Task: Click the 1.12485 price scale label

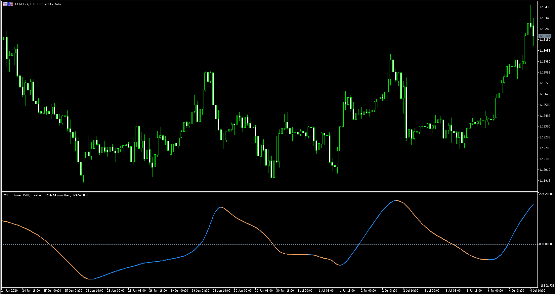Action: [x=545, y=116]
